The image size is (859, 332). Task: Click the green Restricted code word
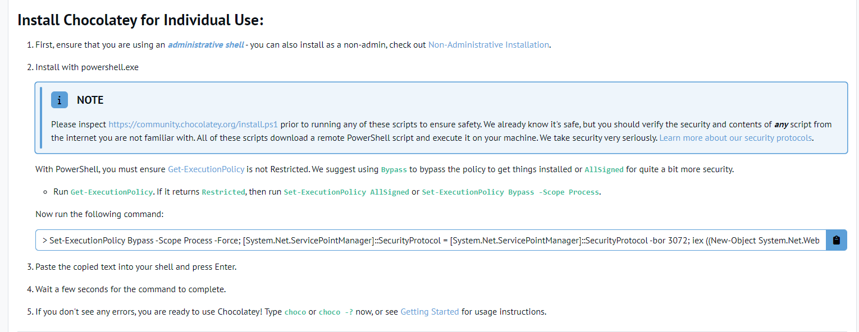tap(223, 192)
